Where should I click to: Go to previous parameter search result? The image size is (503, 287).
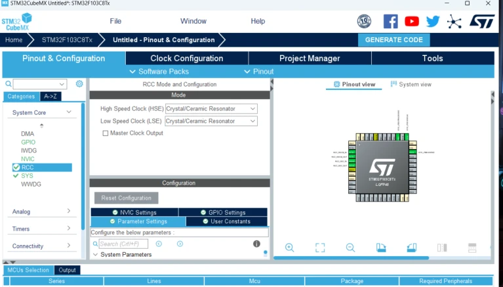point(159,244)
